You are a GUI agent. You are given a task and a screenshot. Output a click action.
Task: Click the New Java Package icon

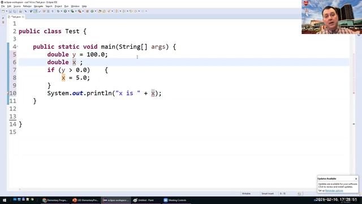[88, 11]
